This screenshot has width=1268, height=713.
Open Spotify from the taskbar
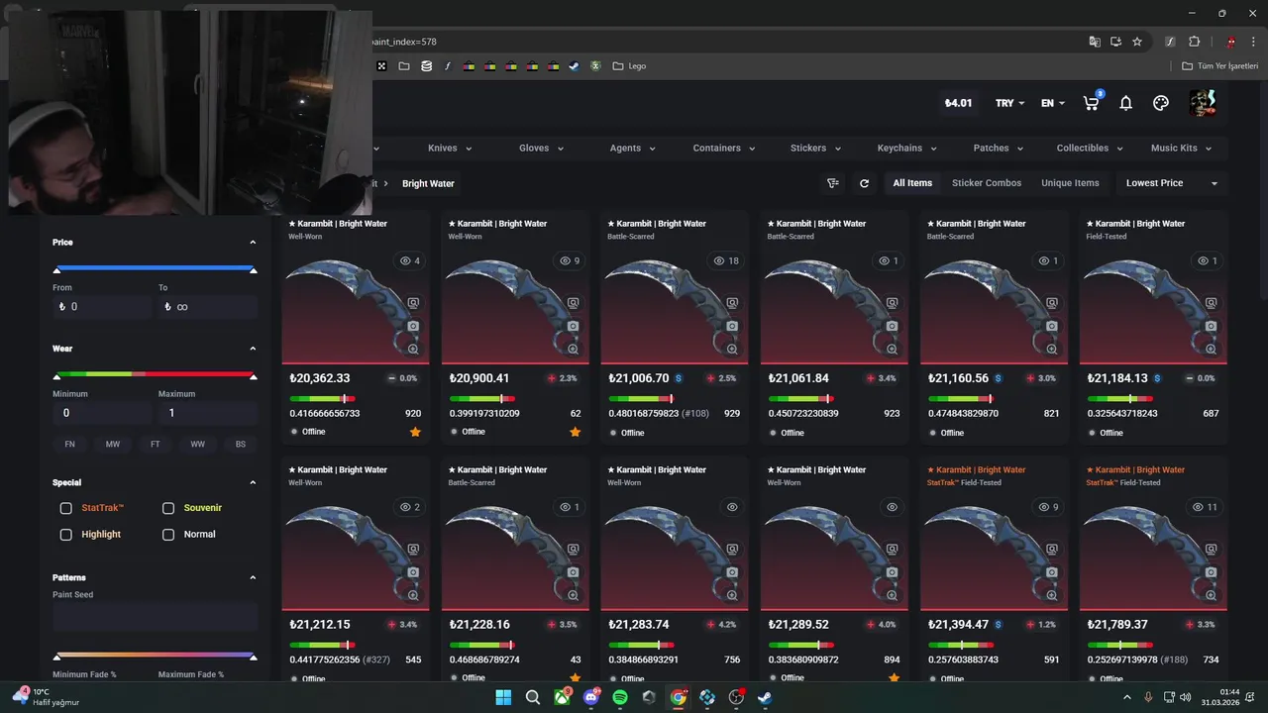pyautogui.click(x=620, y=697)
